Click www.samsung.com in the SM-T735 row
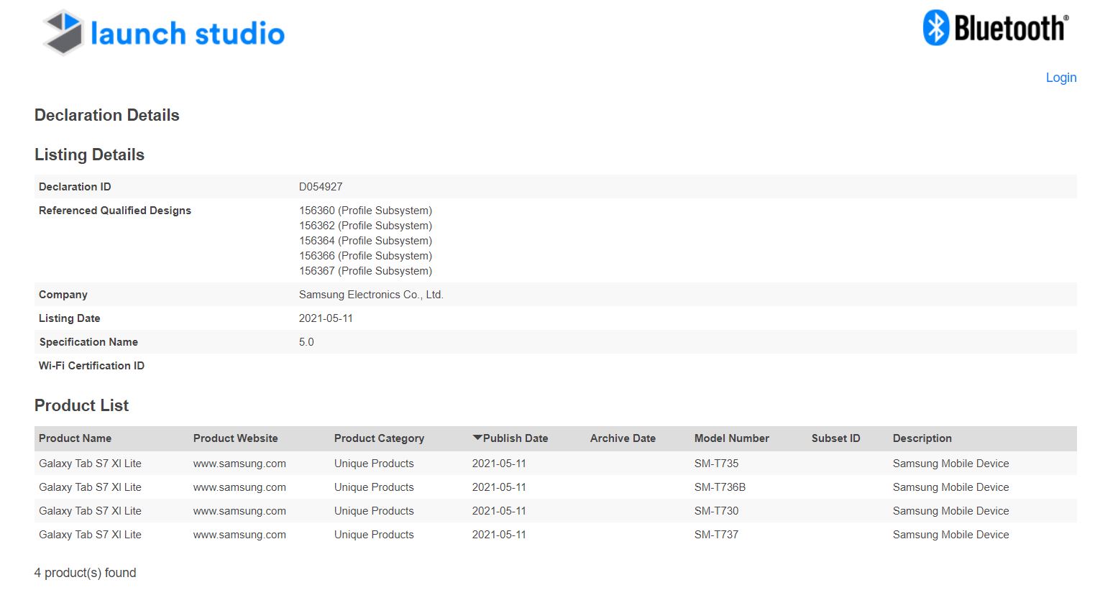This screenshot has width=1095, height=608. point(239,464)
